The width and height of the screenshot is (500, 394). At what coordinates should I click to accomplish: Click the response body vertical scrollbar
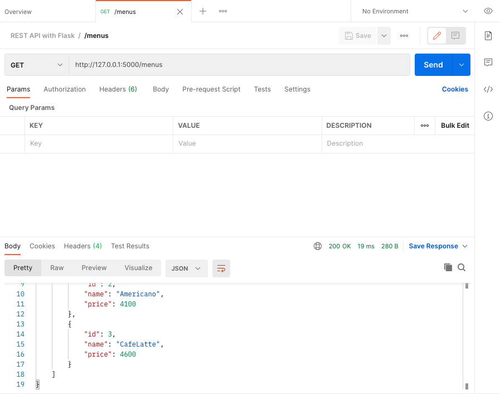[x=467, y=336]
